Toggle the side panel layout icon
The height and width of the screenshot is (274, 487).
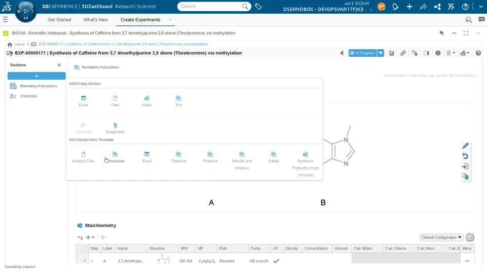click(427, 53)
